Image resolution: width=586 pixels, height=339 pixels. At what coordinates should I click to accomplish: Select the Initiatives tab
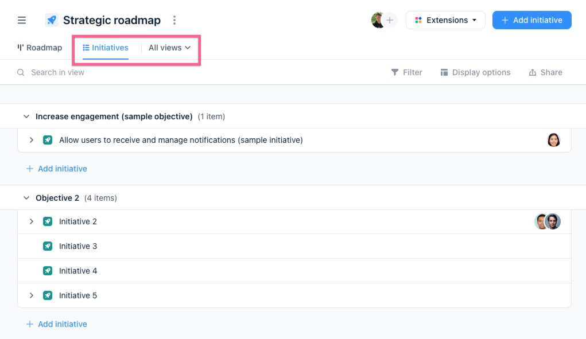coord(106,48)
